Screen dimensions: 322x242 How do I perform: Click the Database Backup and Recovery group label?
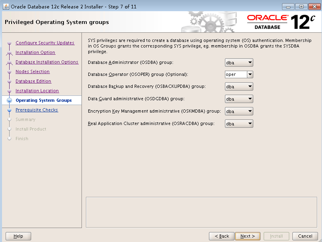coord(147,86)
